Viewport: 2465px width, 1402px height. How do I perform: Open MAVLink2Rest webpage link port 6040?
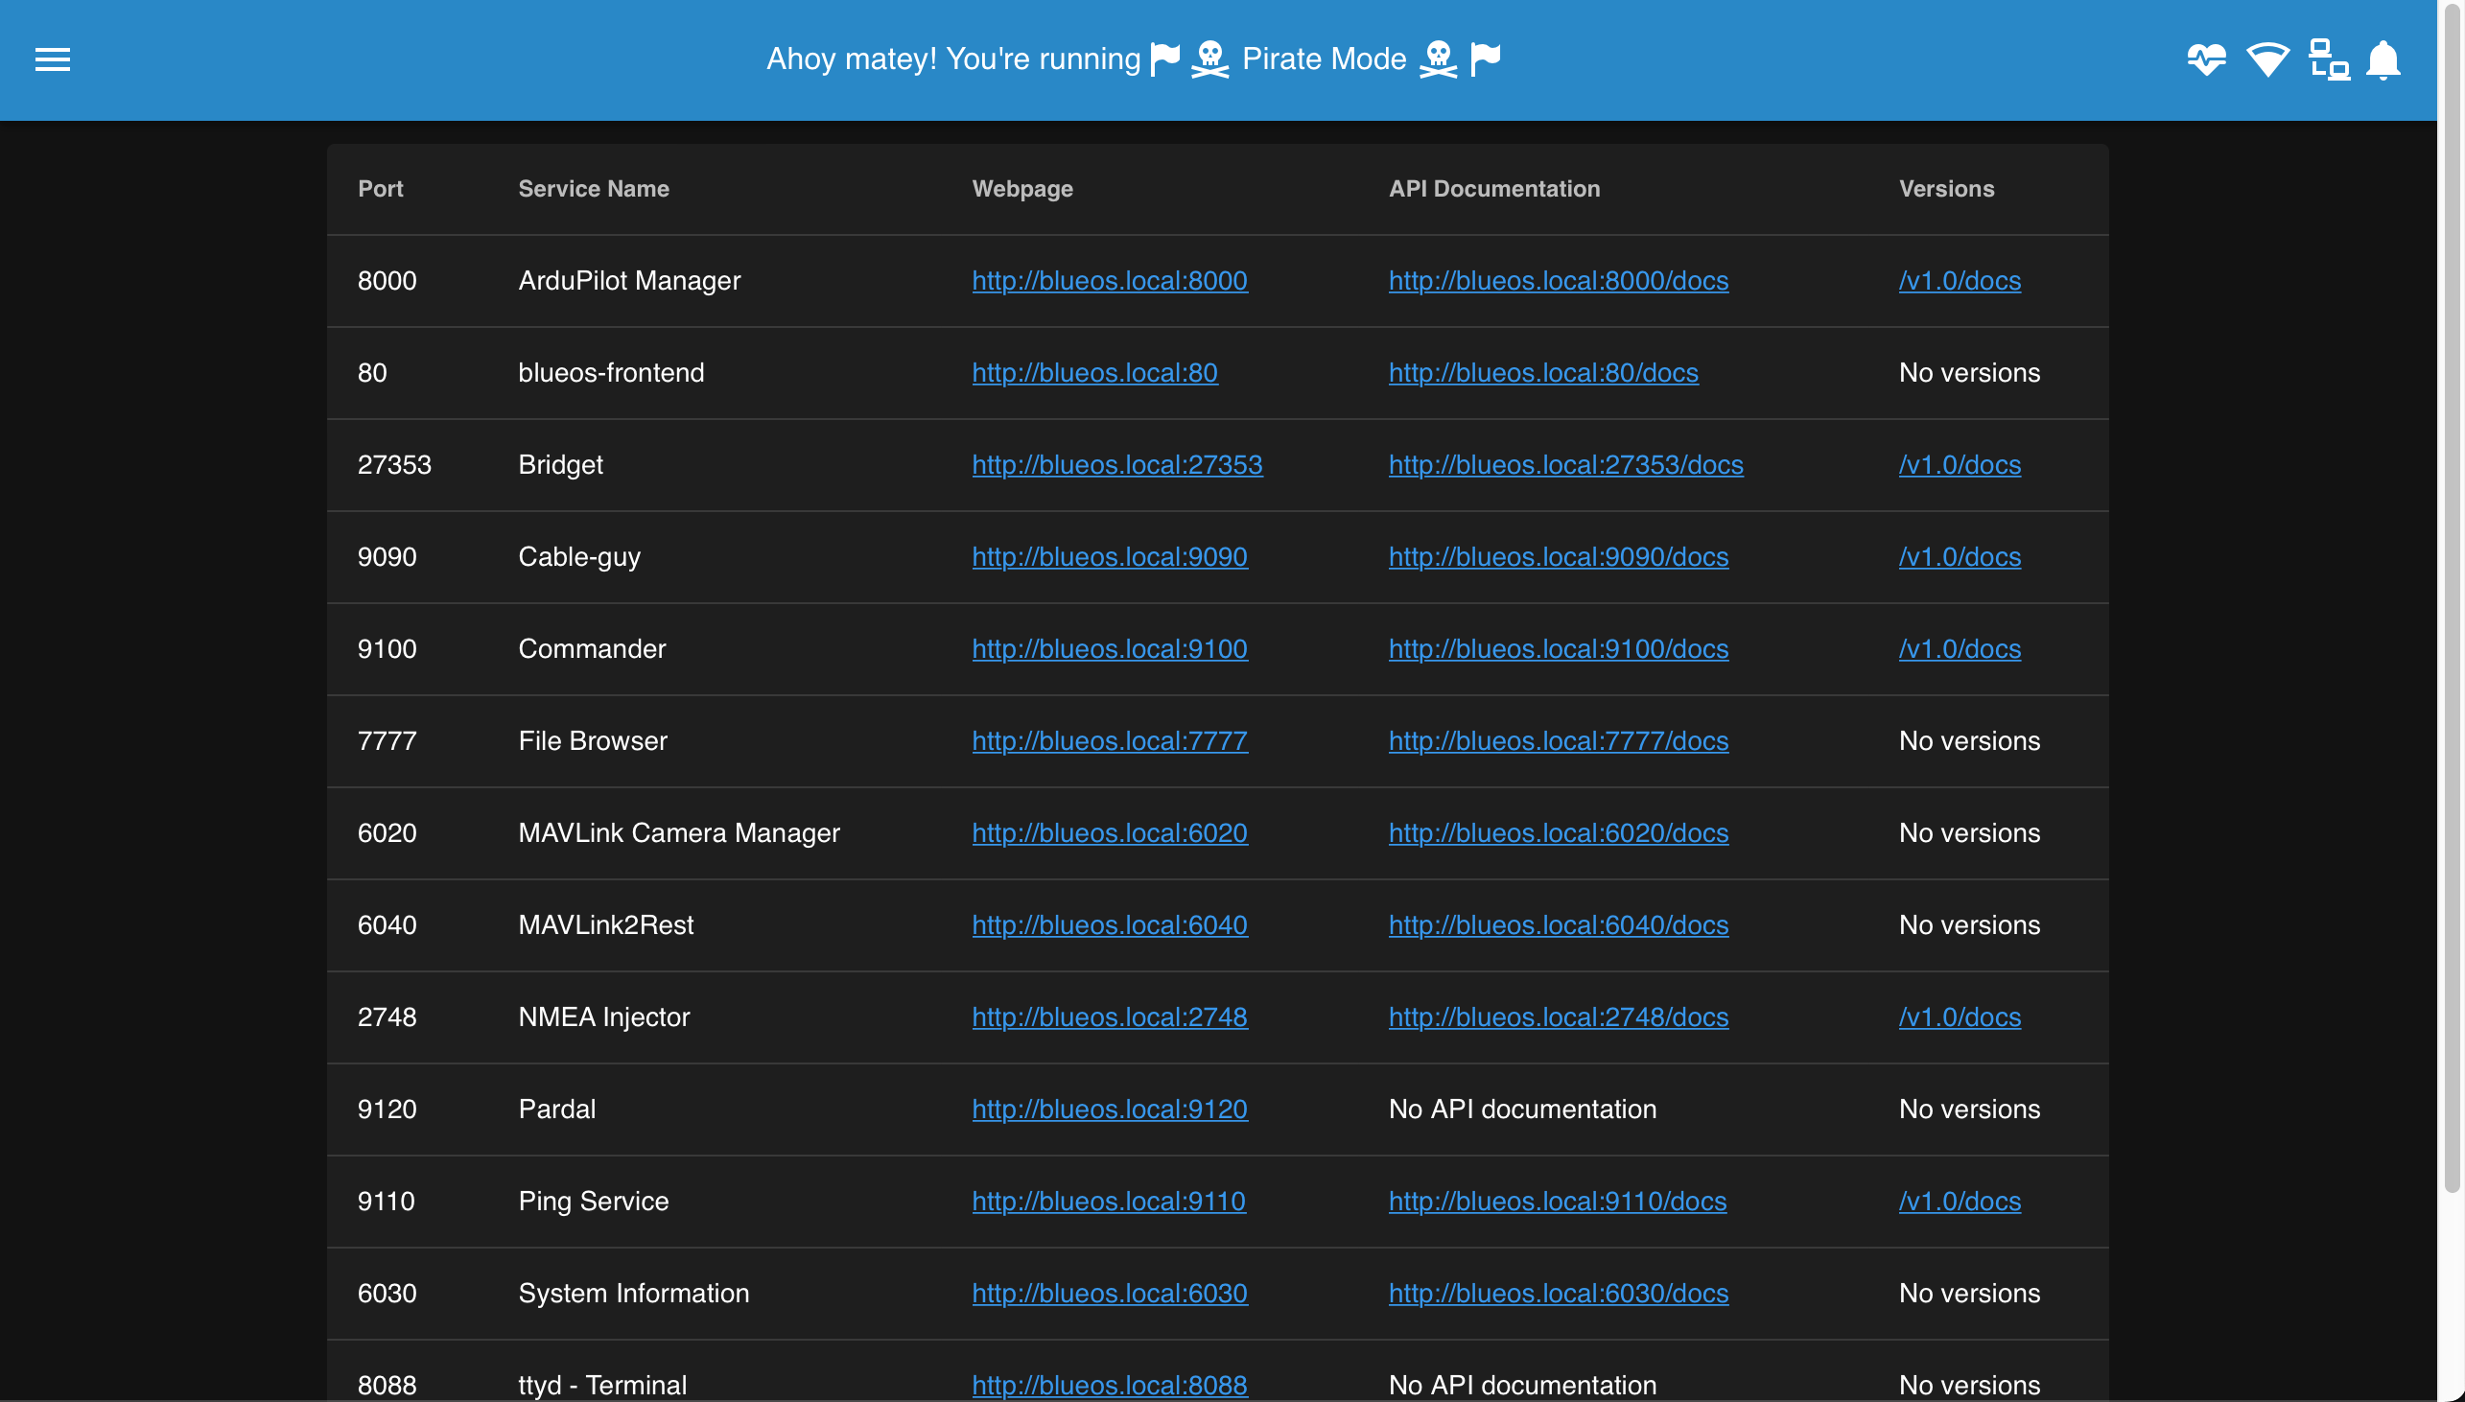(x=1109, y=924)
